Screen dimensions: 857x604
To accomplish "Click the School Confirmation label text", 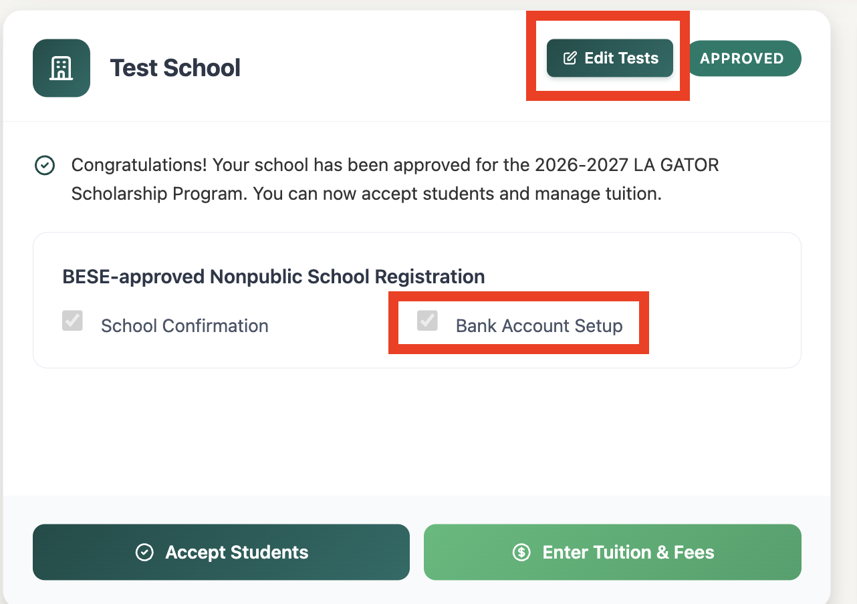I will 185,326.
